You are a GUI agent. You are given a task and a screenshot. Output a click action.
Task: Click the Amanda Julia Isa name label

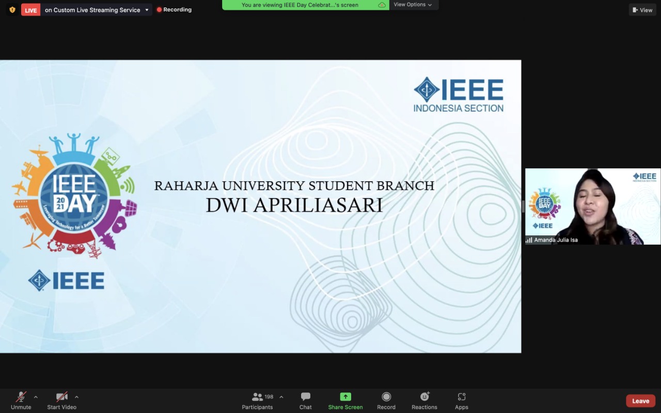556,240
